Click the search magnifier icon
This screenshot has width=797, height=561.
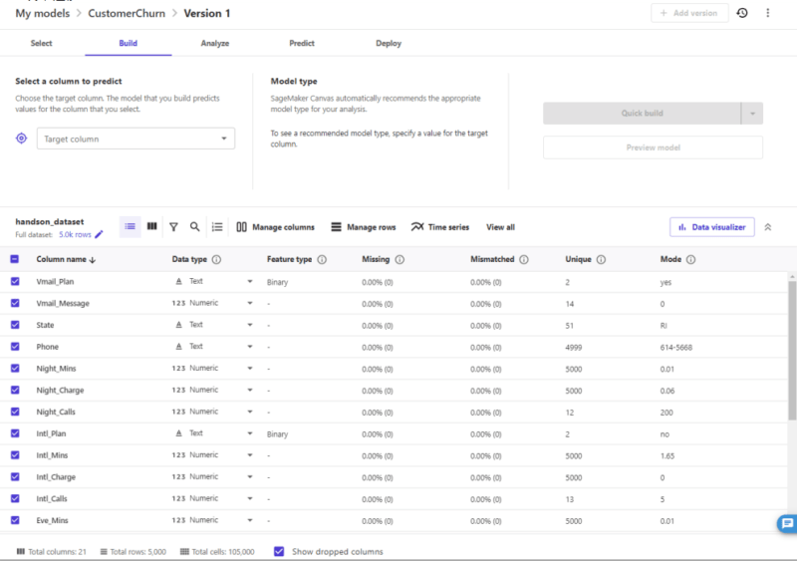tap(195, 227)
